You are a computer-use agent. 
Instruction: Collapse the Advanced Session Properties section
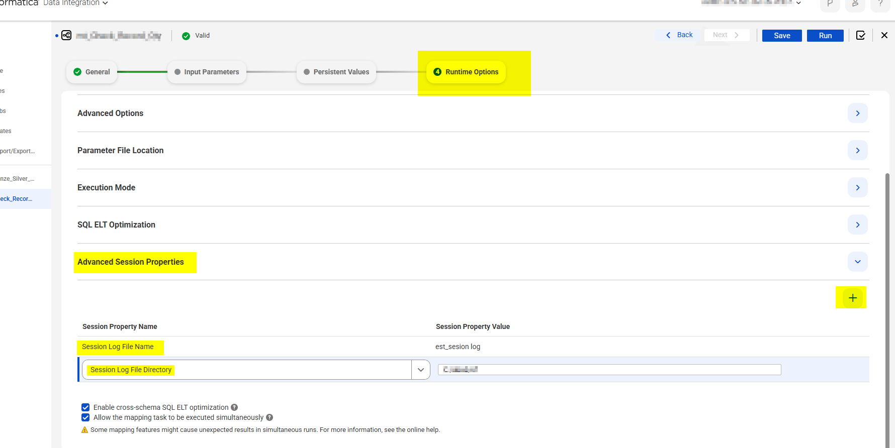[x=858, y=262]
